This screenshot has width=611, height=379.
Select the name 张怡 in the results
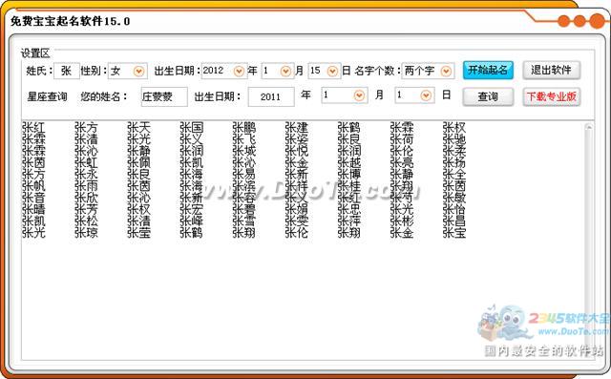coord(454,209)
